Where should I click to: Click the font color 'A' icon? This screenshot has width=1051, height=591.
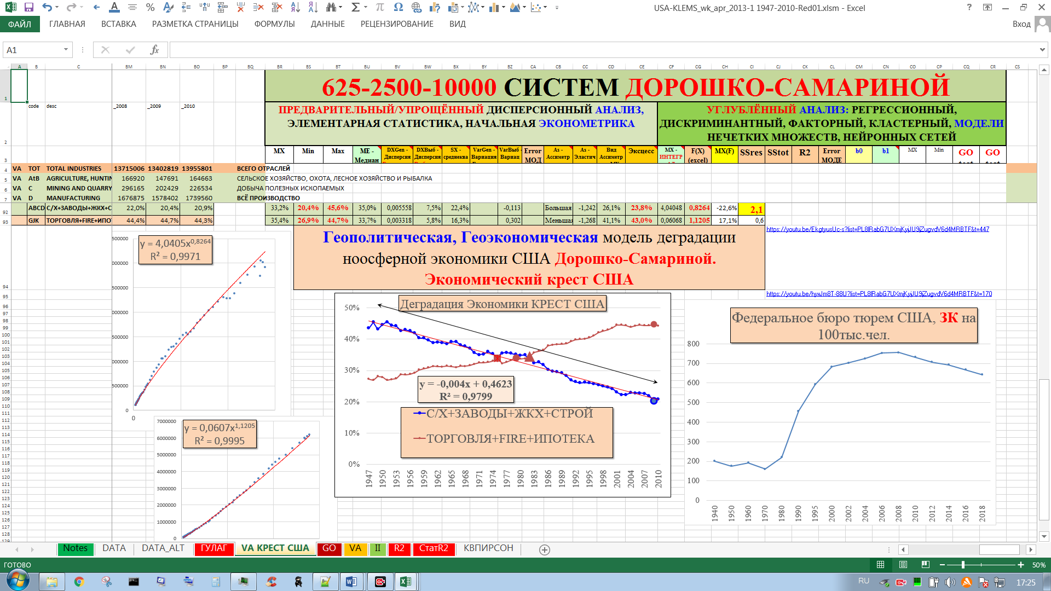click(114, 8)
